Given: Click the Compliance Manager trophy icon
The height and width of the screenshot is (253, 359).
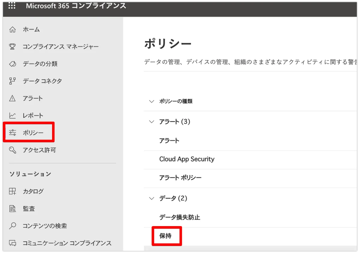Looking at the screenshot, I should click(13, 47).
